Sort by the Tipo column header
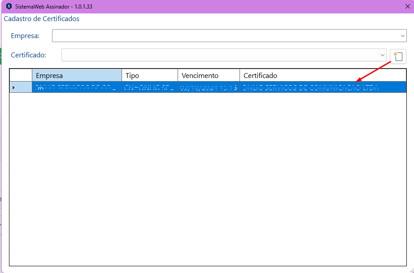Image resolution: width=414 pixels, height=273 pixels. pos(150,75)
